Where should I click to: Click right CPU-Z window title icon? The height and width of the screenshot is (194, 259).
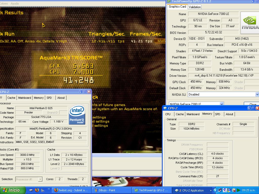tap(165, 108)
